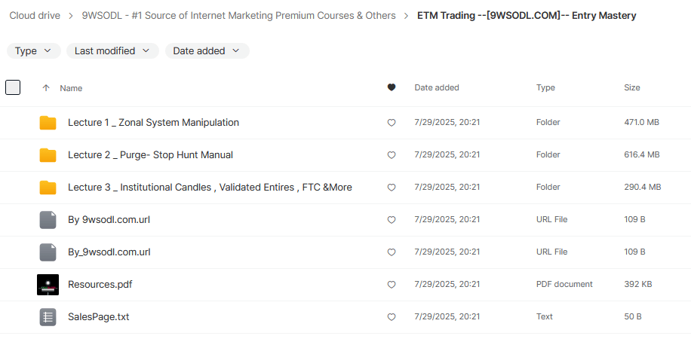Open the Type filter dropdown

(33, 51)
